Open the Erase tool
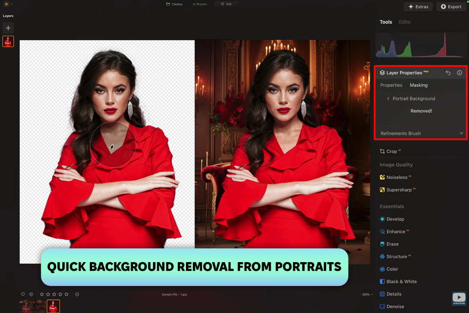Screen dimensions: 469x313 coord(389,244)
